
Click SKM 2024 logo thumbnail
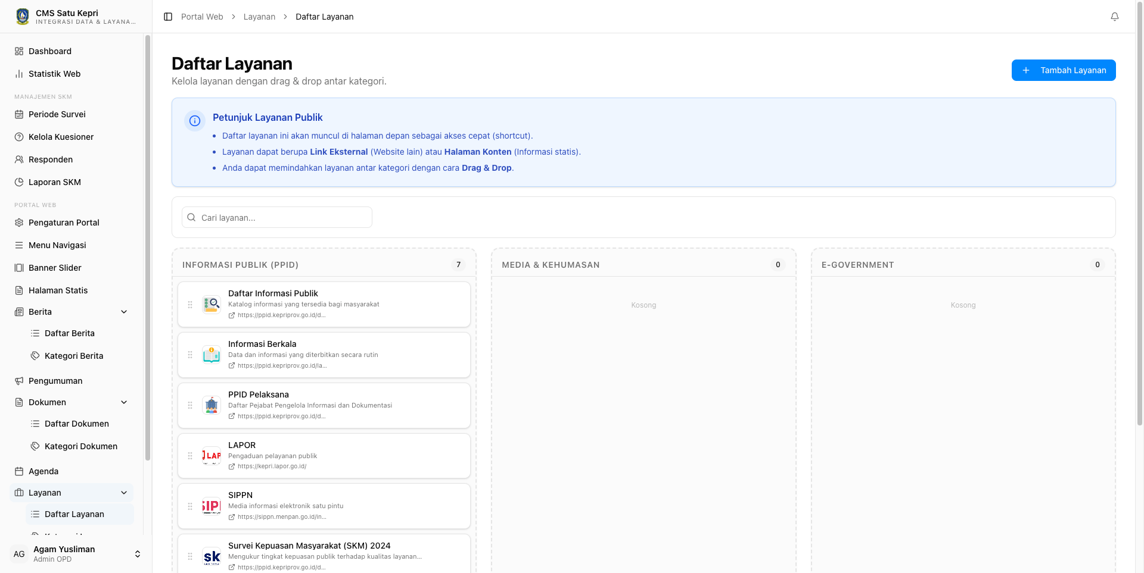[212, 557]
